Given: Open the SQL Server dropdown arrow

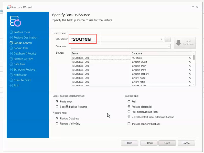Looking at the screenshot, I should point(161,39).
